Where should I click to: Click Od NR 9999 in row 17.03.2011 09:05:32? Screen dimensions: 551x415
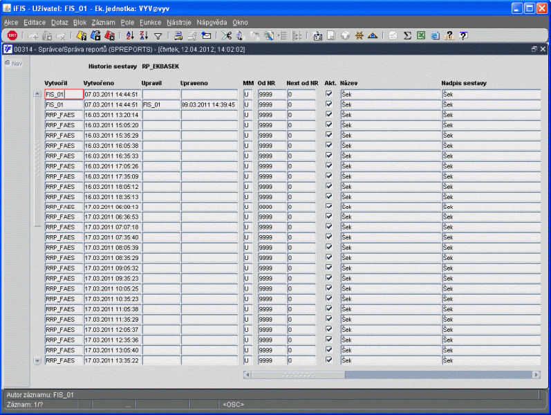pyautogui.click(x=272, y=268)
